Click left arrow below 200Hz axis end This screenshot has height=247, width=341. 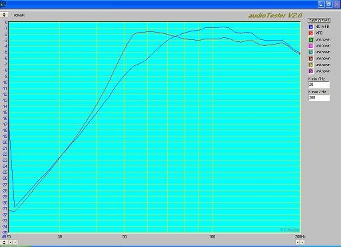coord(298,242)
